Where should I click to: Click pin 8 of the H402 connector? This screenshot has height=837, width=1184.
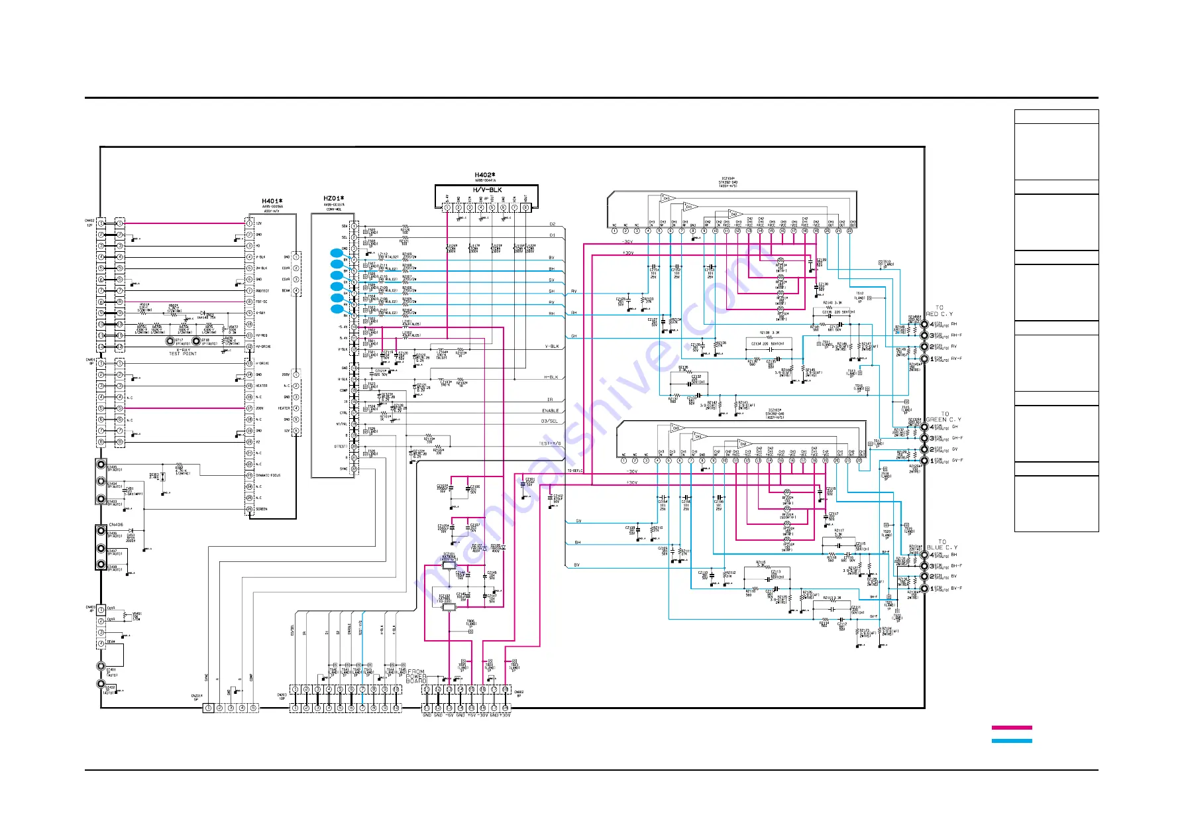point(525,207)
